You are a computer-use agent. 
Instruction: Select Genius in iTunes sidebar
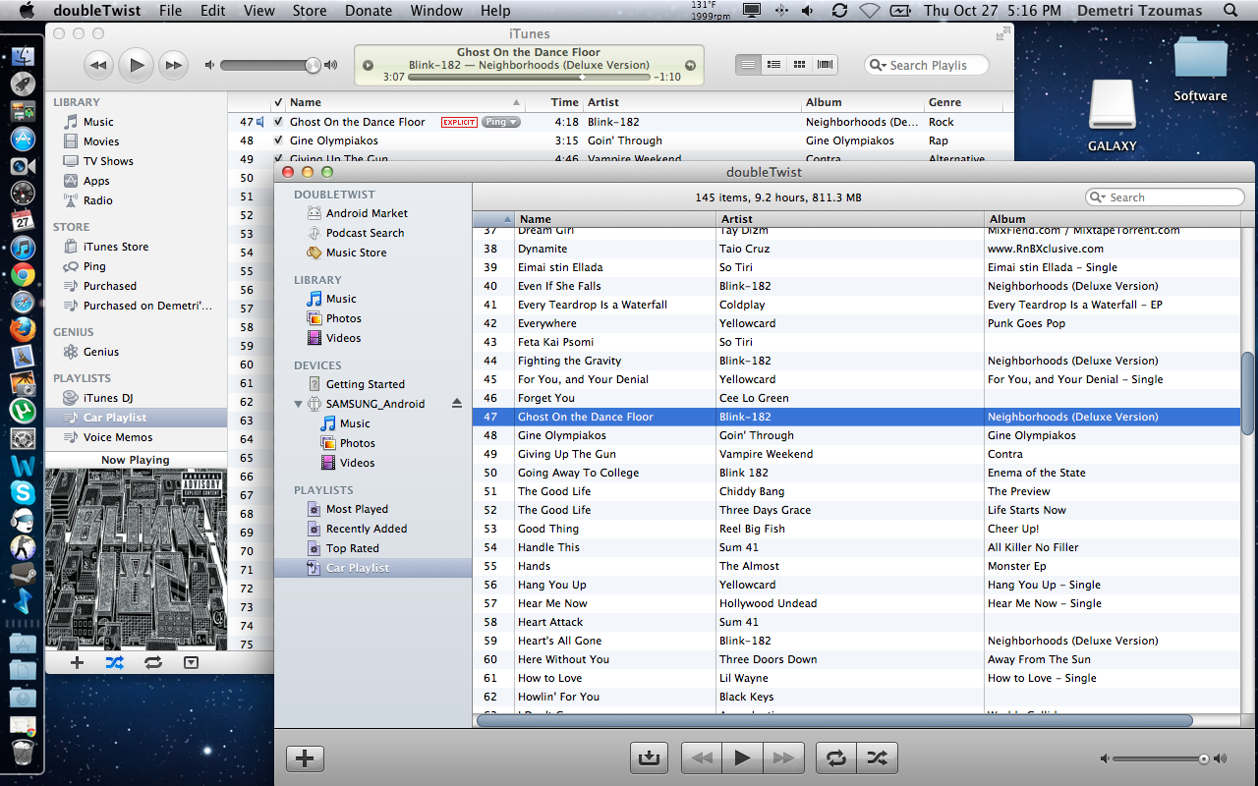[100, 352]
